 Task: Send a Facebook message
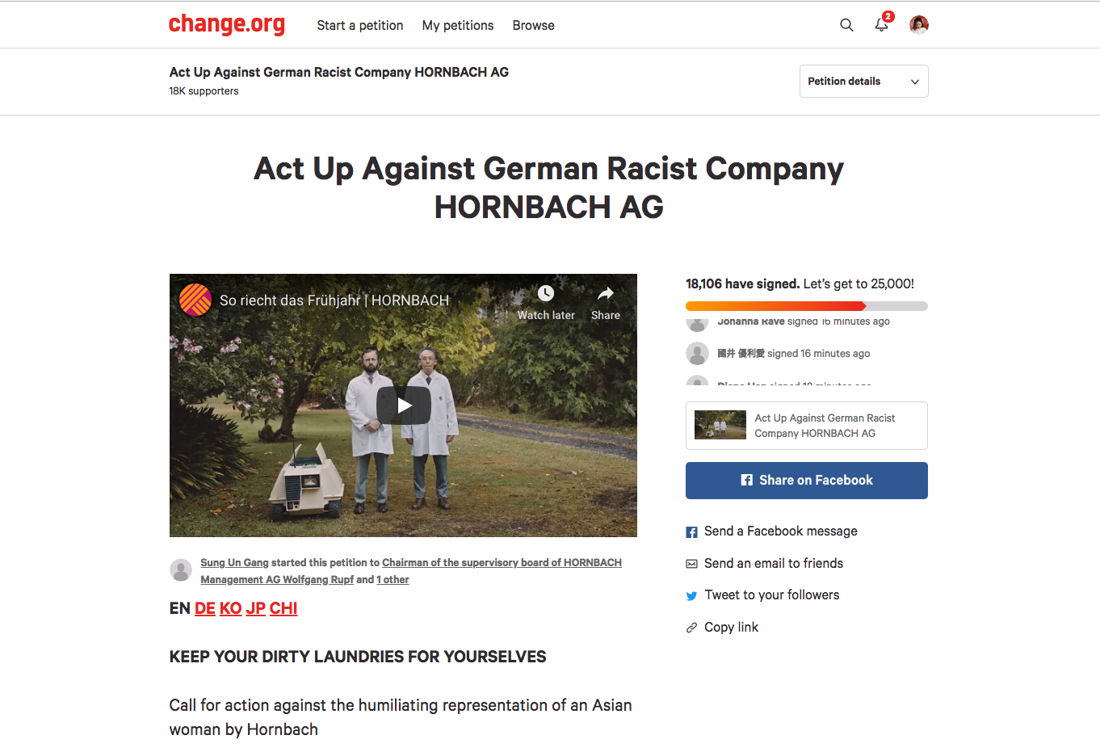coord(771,531)
